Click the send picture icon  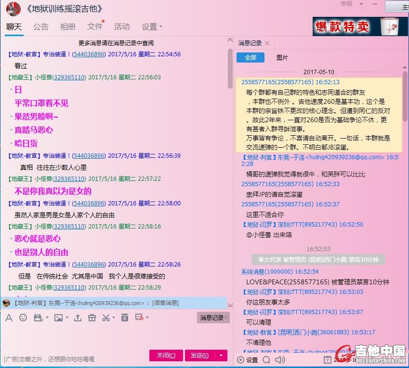pos(58,317)
